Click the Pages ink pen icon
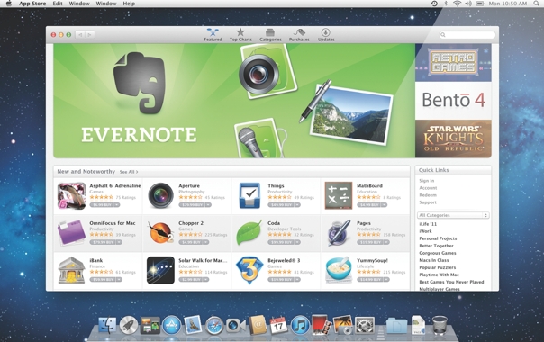Image resolution: width=544 pixels, height=342 pixels. (x=339, y=233)
